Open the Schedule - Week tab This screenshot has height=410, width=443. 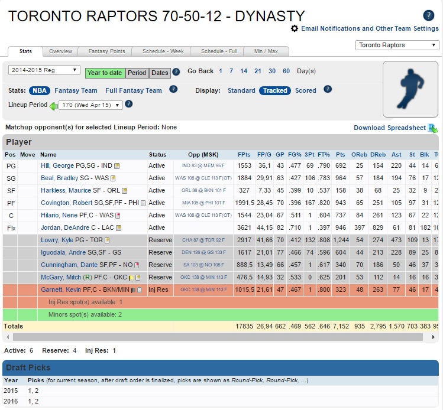pyautogui.click(x=163, y=51)
